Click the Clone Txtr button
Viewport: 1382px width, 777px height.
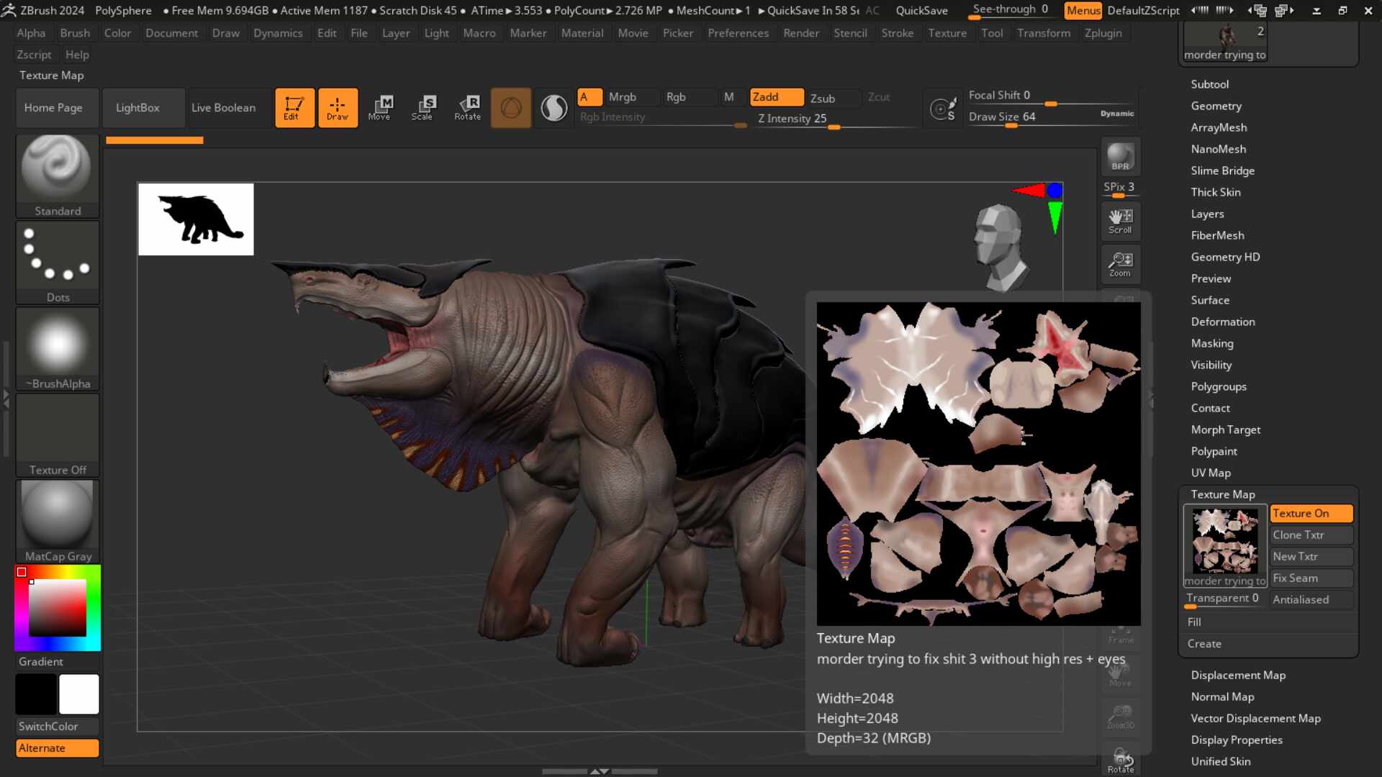(x=1311, y=535)
